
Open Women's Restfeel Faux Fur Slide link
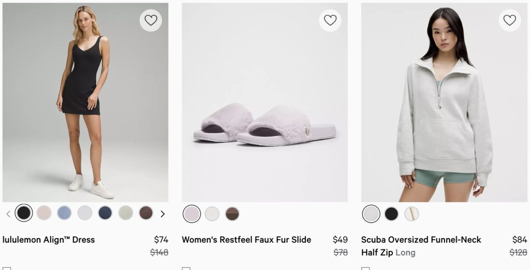point(246,239)
